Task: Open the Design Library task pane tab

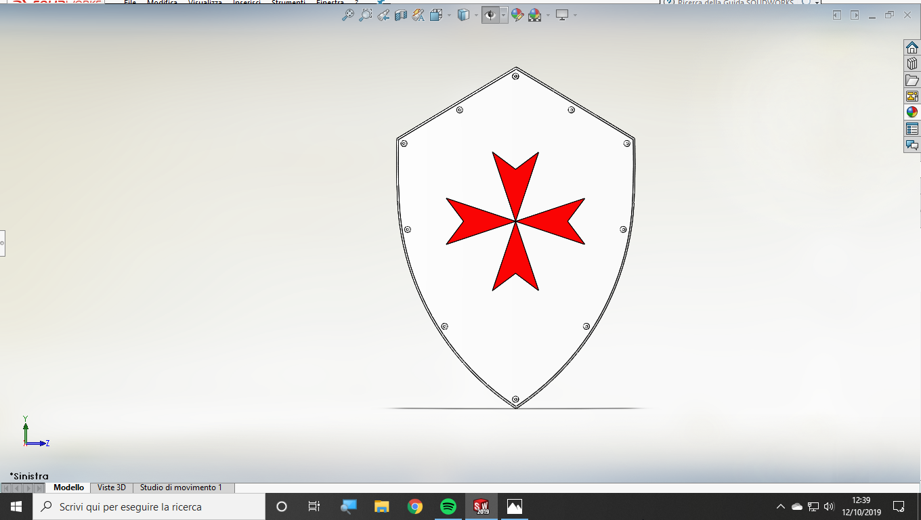Action: click(912, 64)
